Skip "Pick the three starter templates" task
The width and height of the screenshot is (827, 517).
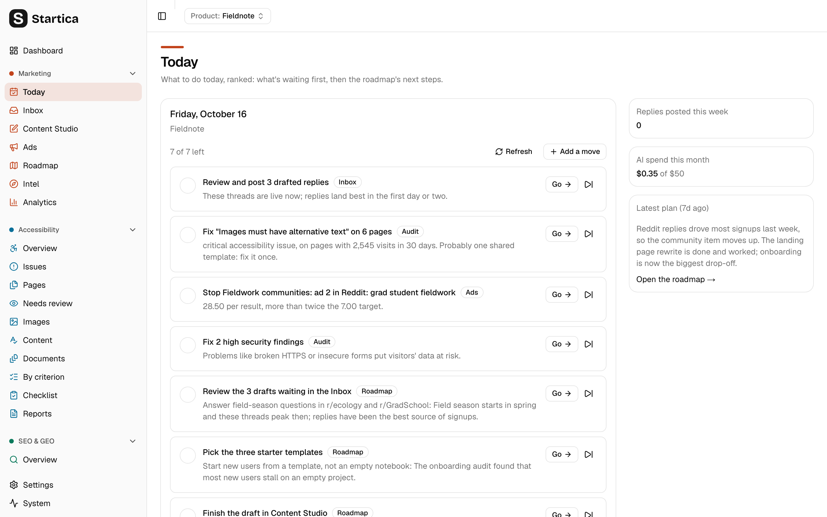[588, 454]
